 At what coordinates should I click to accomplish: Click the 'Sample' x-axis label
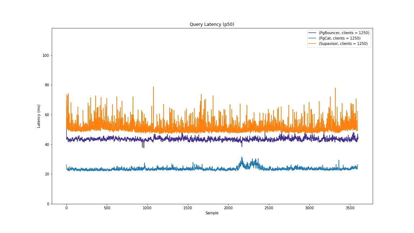(212, 213)
